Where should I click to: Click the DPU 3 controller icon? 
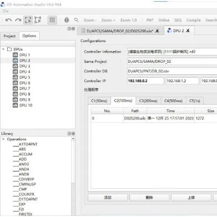pos(15,66)
